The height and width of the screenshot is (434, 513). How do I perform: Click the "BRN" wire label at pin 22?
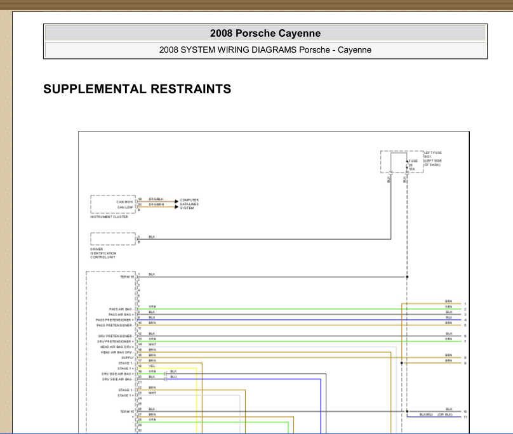click(152, 388)
